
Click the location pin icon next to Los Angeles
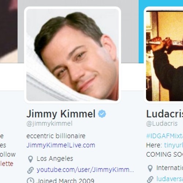click(30, 159)
